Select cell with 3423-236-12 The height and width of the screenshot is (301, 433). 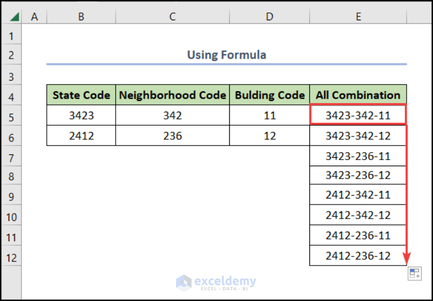[x=358, y=175]
